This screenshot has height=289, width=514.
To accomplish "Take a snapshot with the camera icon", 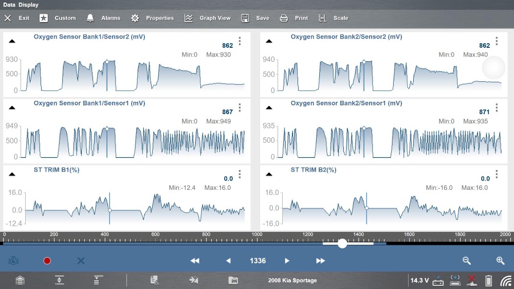I will (13, 261).
